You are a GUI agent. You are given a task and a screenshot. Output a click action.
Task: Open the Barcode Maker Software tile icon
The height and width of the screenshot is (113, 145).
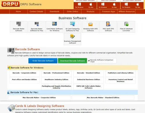coord(19,24)
